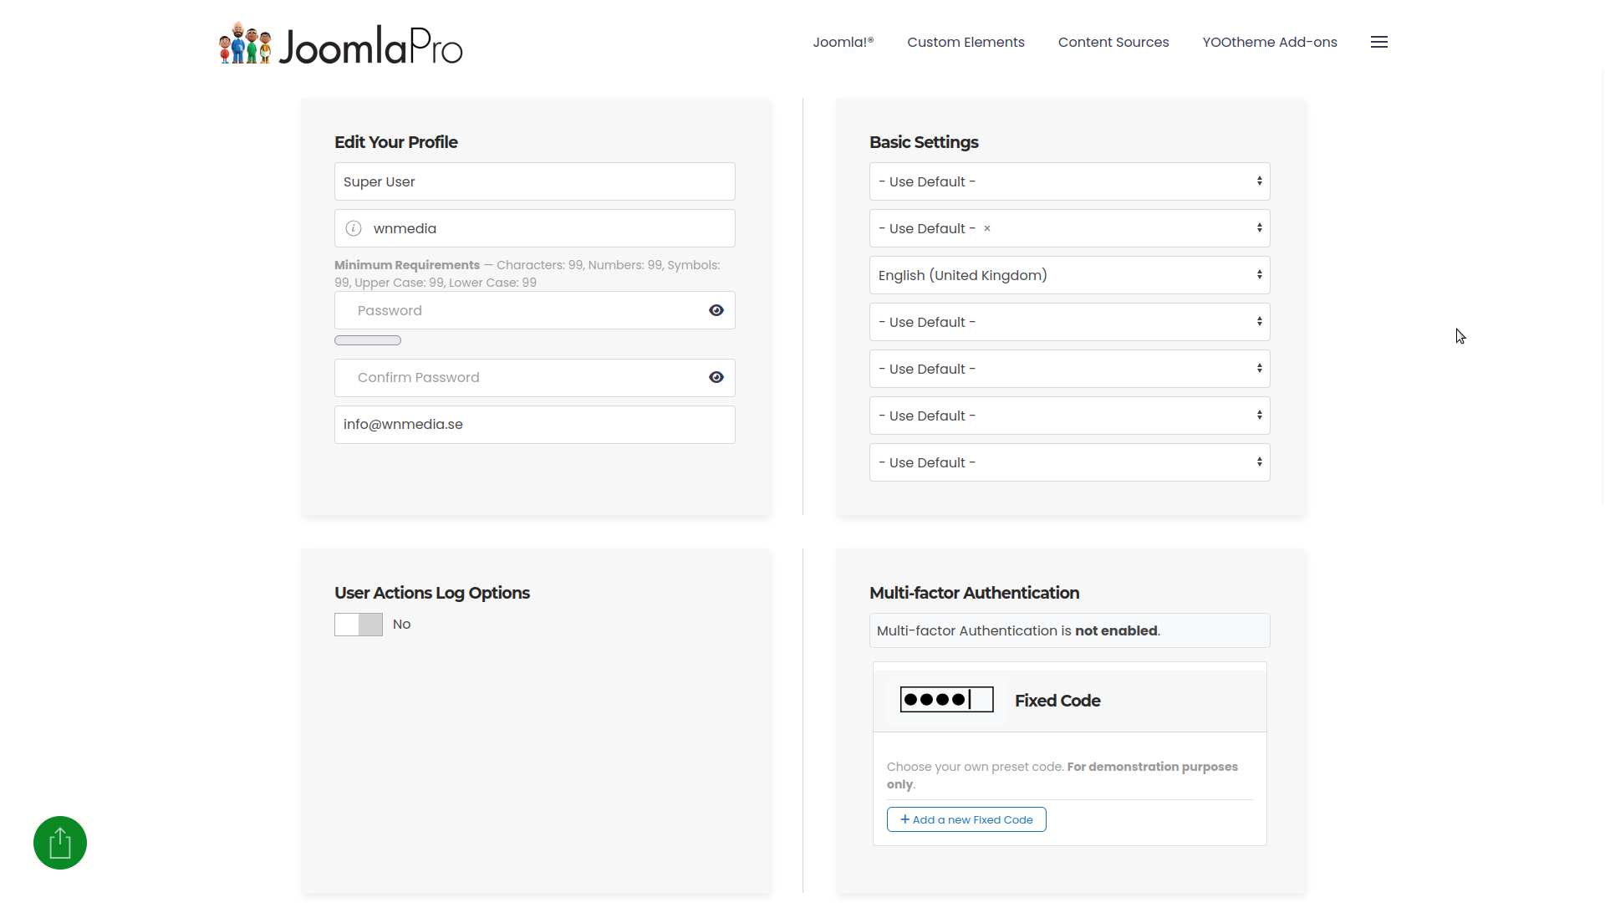Screen dimensions: 1605x903
Task: Open the first Use Default dropdown
Action: [x=1069, y=181]
